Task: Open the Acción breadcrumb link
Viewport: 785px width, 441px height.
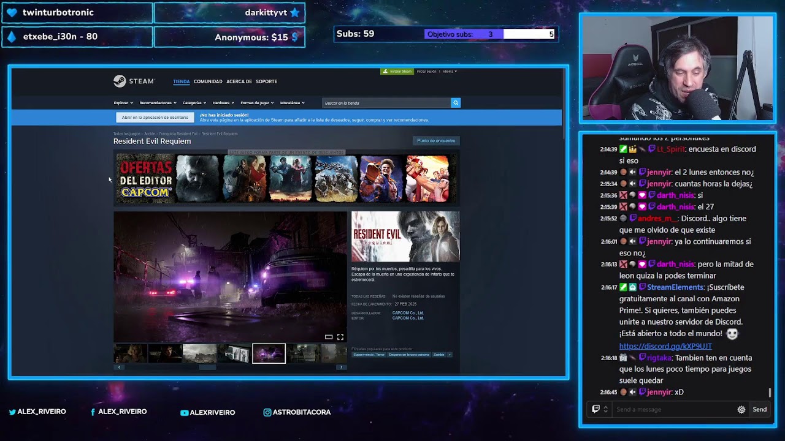Action: (150, 134)
